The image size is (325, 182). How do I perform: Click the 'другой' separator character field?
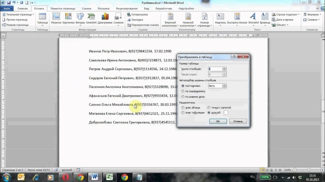225,113
